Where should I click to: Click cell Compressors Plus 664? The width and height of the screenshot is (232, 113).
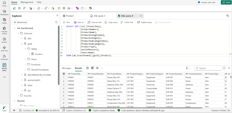pos(116,103)
